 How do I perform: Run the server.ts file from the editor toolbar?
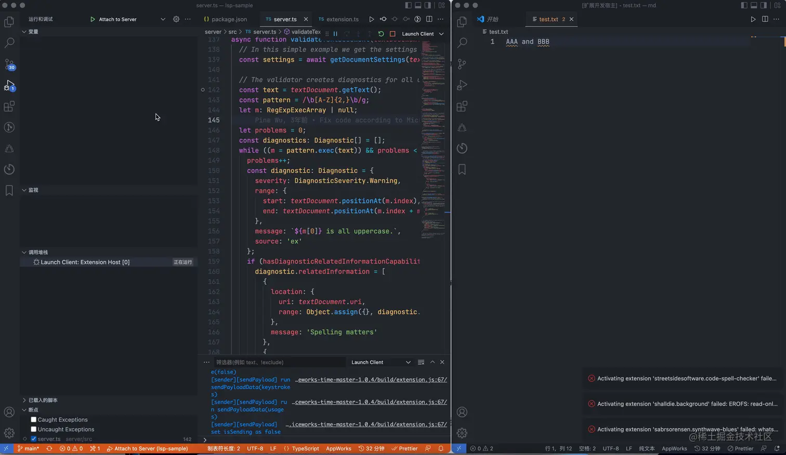(x=371, y=19)
